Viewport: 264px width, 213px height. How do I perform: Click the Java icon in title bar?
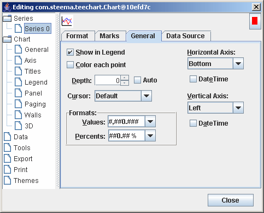click(x=7, y=7)
